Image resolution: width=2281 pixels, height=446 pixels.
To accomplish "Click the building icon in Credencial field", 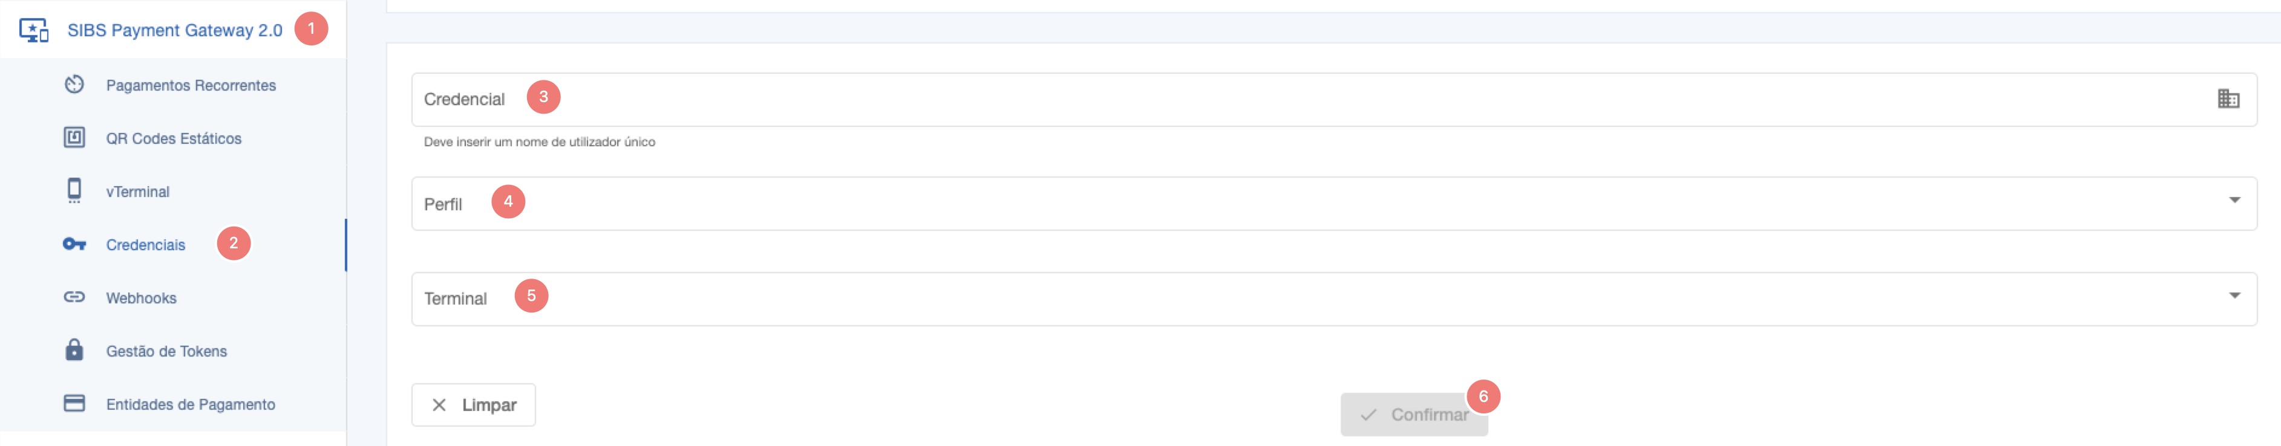I will click(2228, 99).
